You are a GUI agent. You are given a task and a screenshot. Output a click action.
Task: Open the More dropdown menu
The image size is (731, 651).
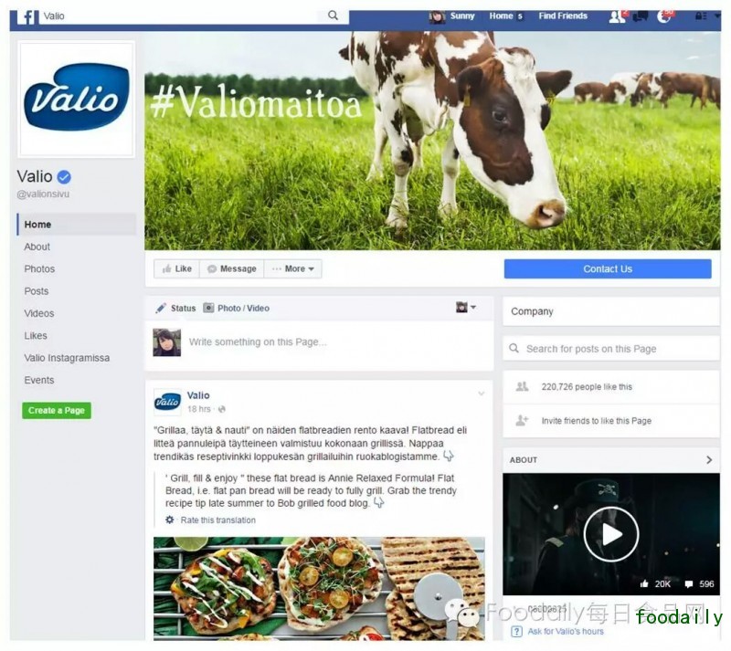pyautogui.click(x=293, y=268)
